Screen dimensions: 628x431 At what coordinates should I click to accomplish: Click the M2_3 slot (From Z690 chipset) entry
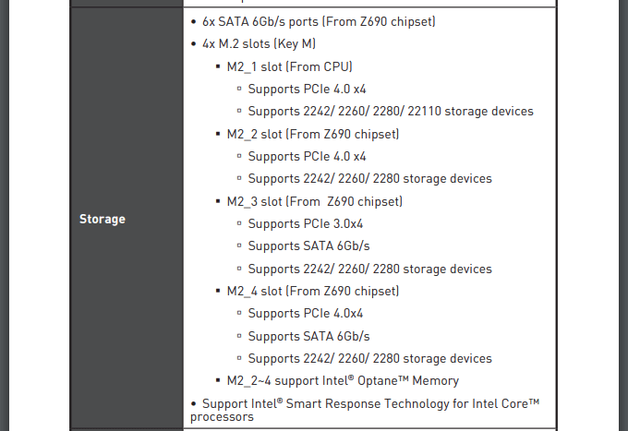point(314,201)
